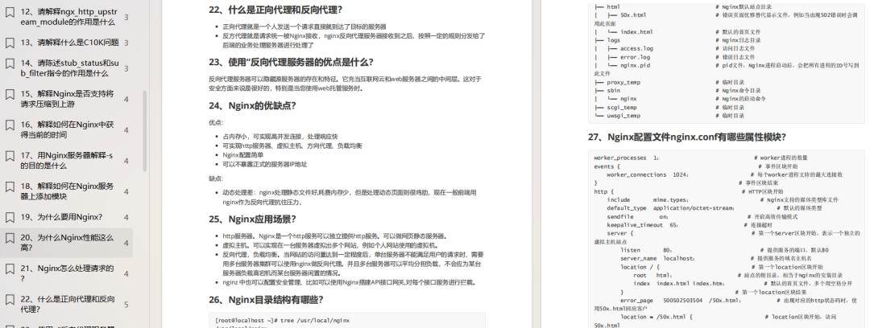Click scgi_temp in the directory tree

coord(621,108)
